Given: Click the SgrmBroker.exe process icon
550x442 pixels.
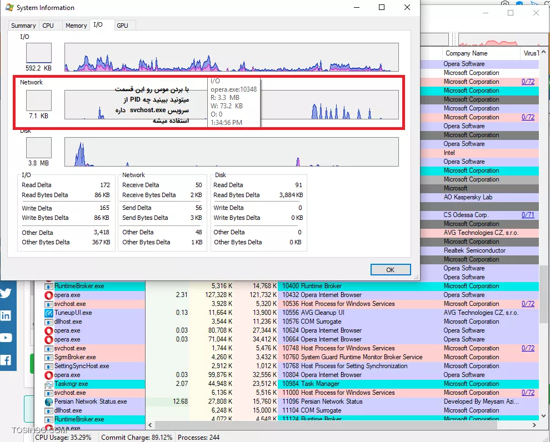Looking at the screenshot, I should (x=49, y=357).
